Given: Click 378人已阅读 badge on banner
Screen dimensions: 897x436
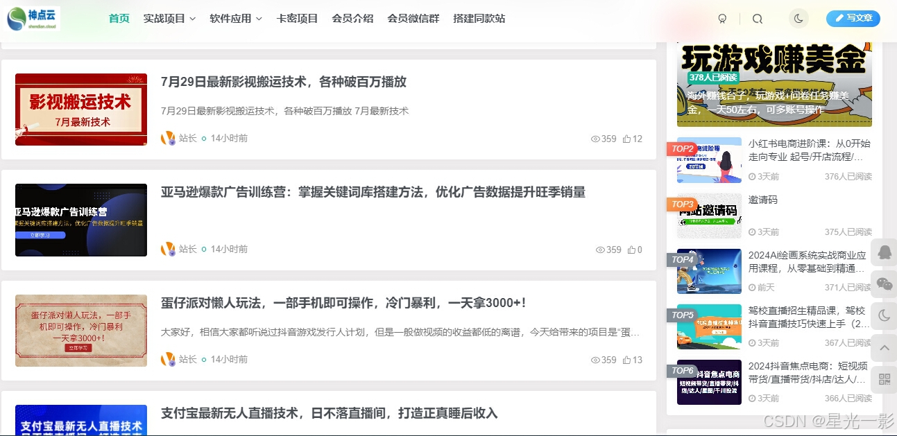Looking at the screenshot, I should click(712, 77).
